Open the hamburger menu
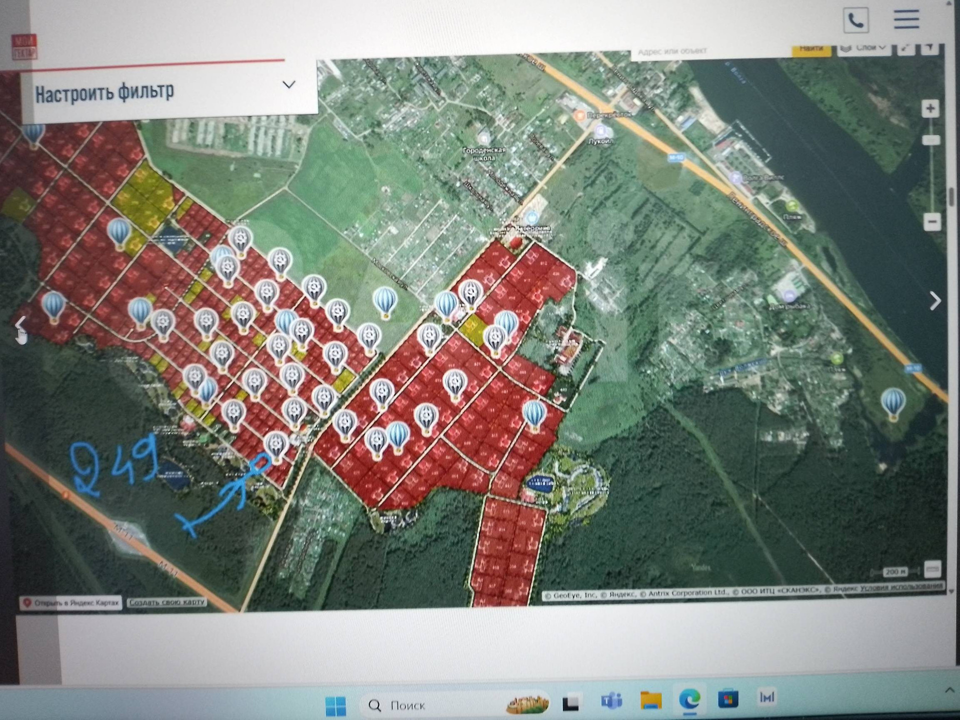This screenshot has width=960, height=720. point(906,19)
